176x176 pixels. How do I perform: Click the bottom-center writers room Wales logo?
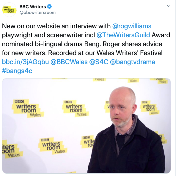pyautogui.click(x=53, y=146)
